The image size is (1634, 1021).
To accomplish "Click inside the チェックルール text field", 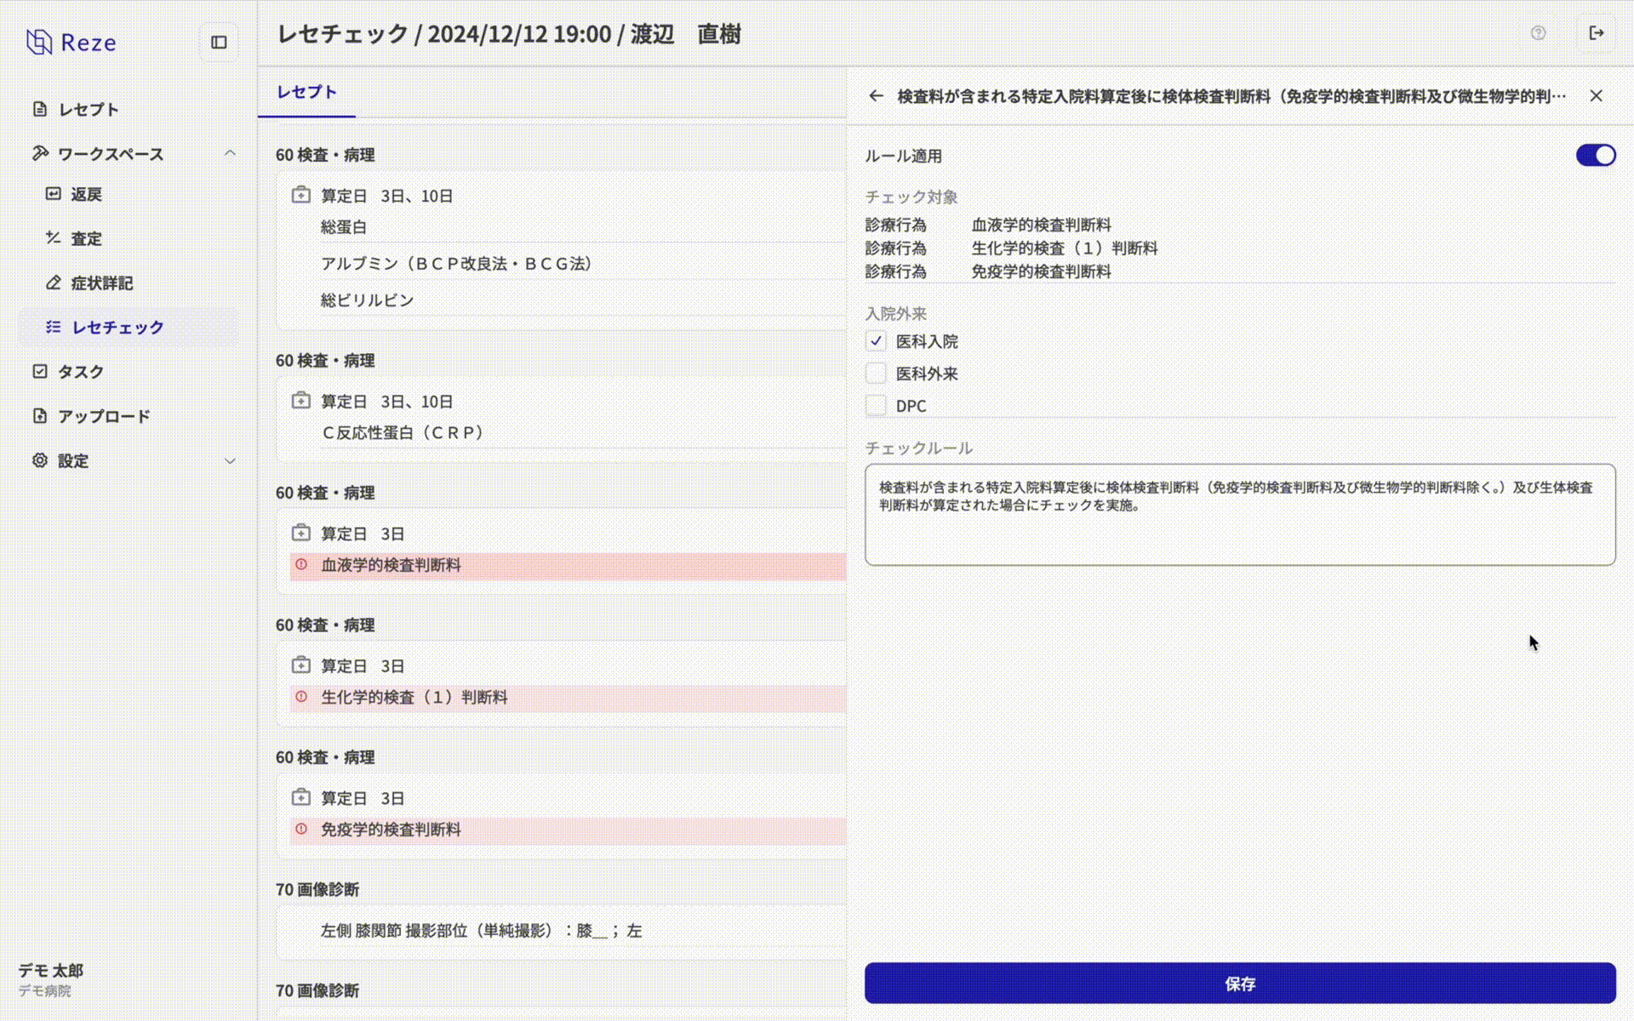I will click(1239, 515).
